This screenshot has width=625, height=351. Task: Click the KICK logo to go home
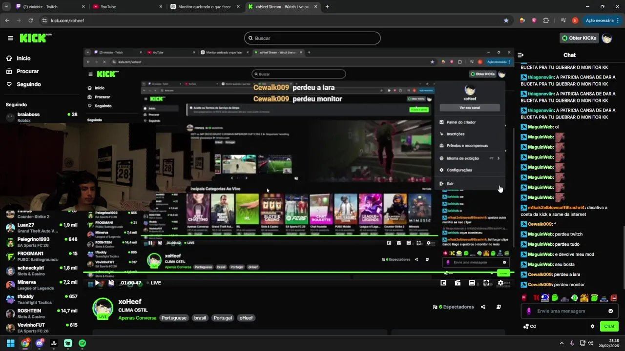pyautogui.click(x=35, y=38)
